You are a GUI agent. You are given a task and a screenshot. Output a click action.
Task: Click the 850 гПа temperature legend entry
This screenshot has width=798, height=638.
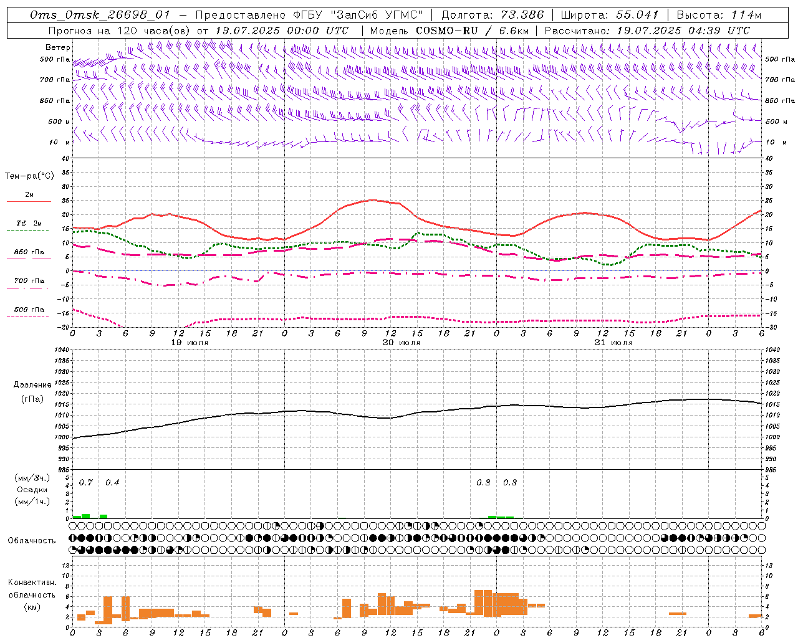click(29, 252)
